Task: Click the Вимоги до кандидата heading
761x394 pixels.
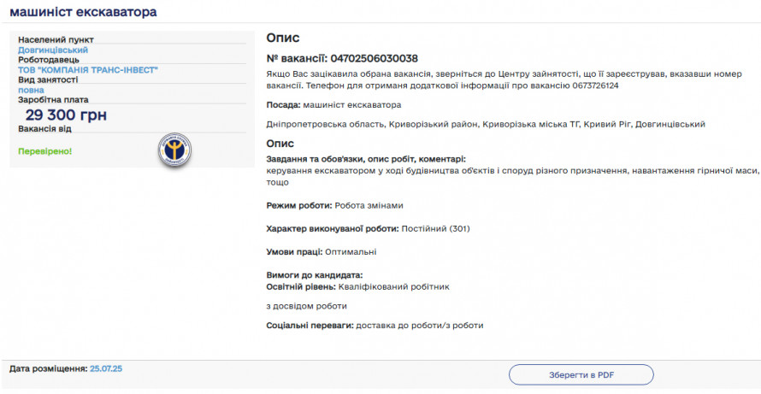Action: tap(315, 275)
